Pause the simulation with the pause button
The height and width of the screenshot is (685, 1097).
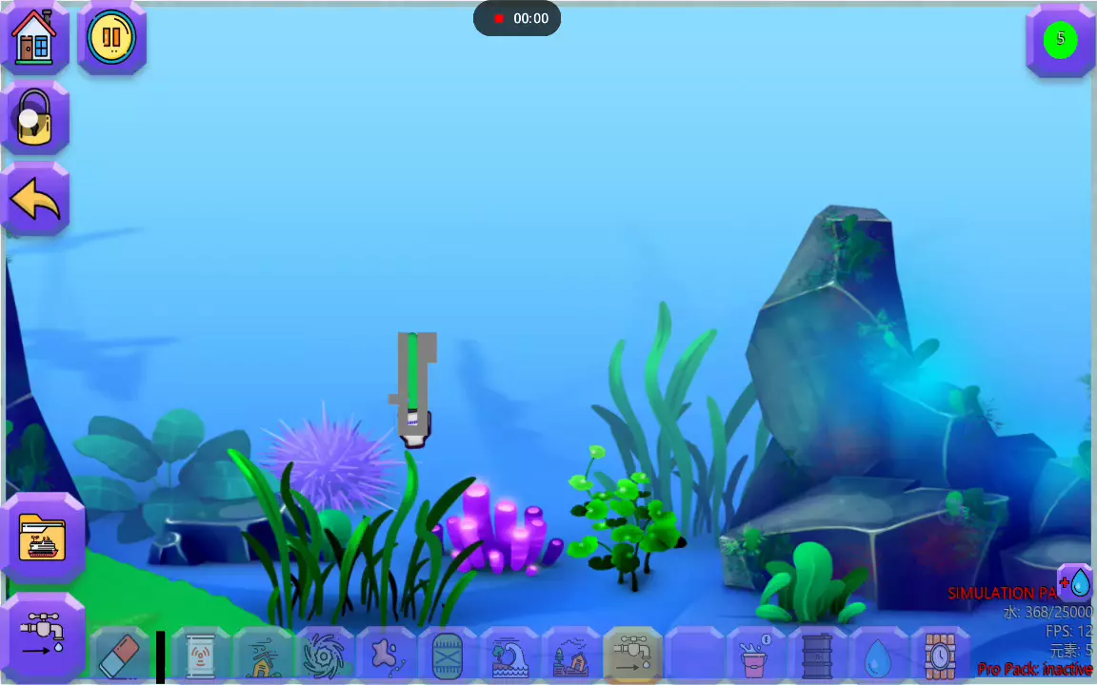click(111, 39)
